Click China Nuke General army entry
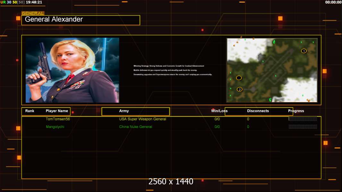Image resolution: width=342 pixels, height=192 pixels. 135,127
